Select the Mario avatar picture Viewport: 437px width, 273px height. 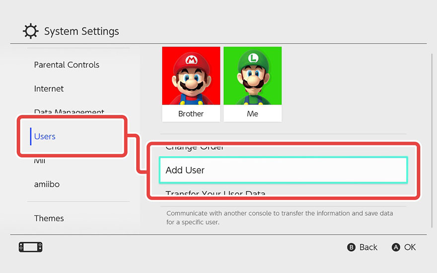tap(191, 75)
